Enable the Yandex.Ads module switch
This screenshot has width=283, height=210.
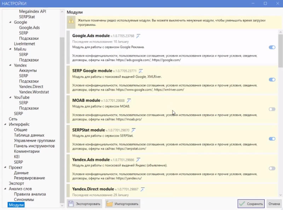pyautogui.click(x=272, y=169)
